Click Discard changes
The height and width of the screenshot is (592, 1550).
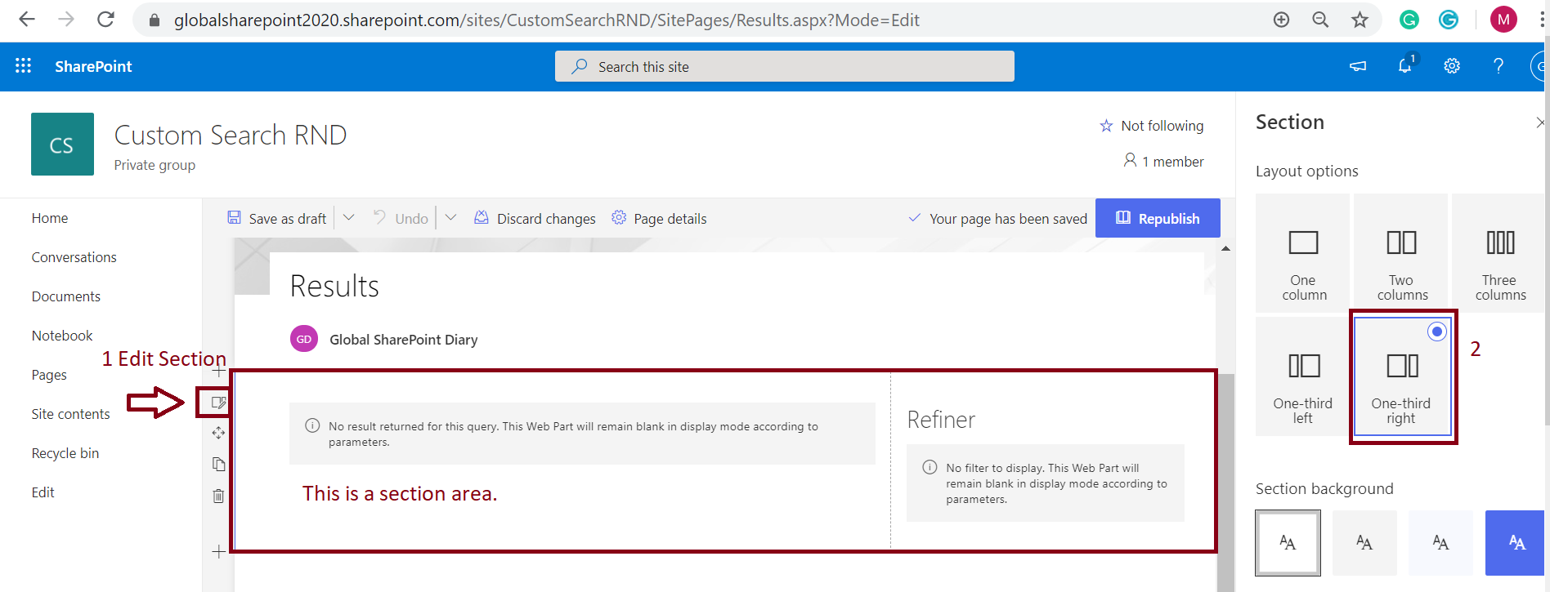(535, 218)
